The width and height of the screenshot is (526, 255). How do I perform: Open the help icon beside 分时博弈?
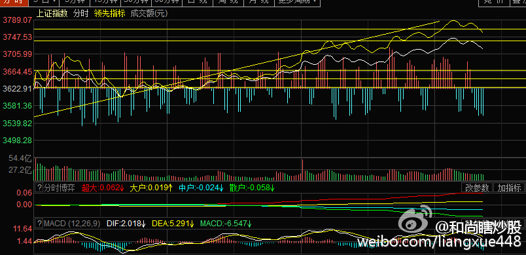coord(39,187)
